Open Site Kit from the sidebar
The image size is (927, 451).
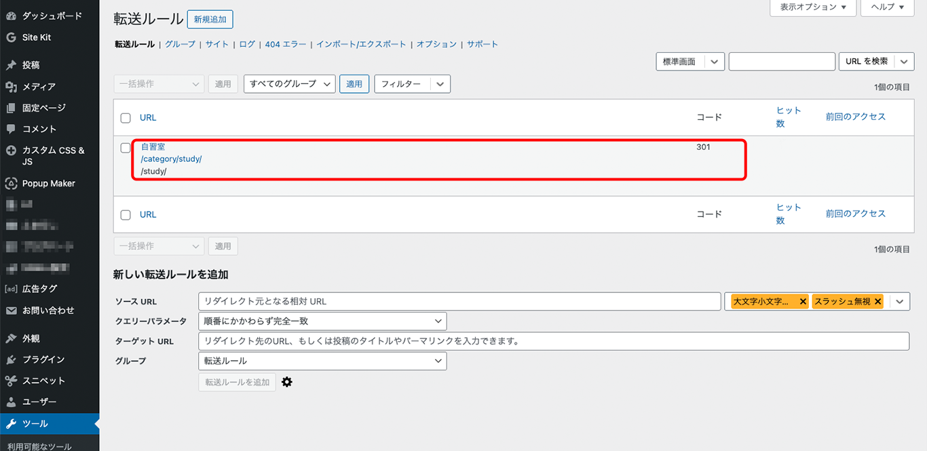(x=11, y=37)
